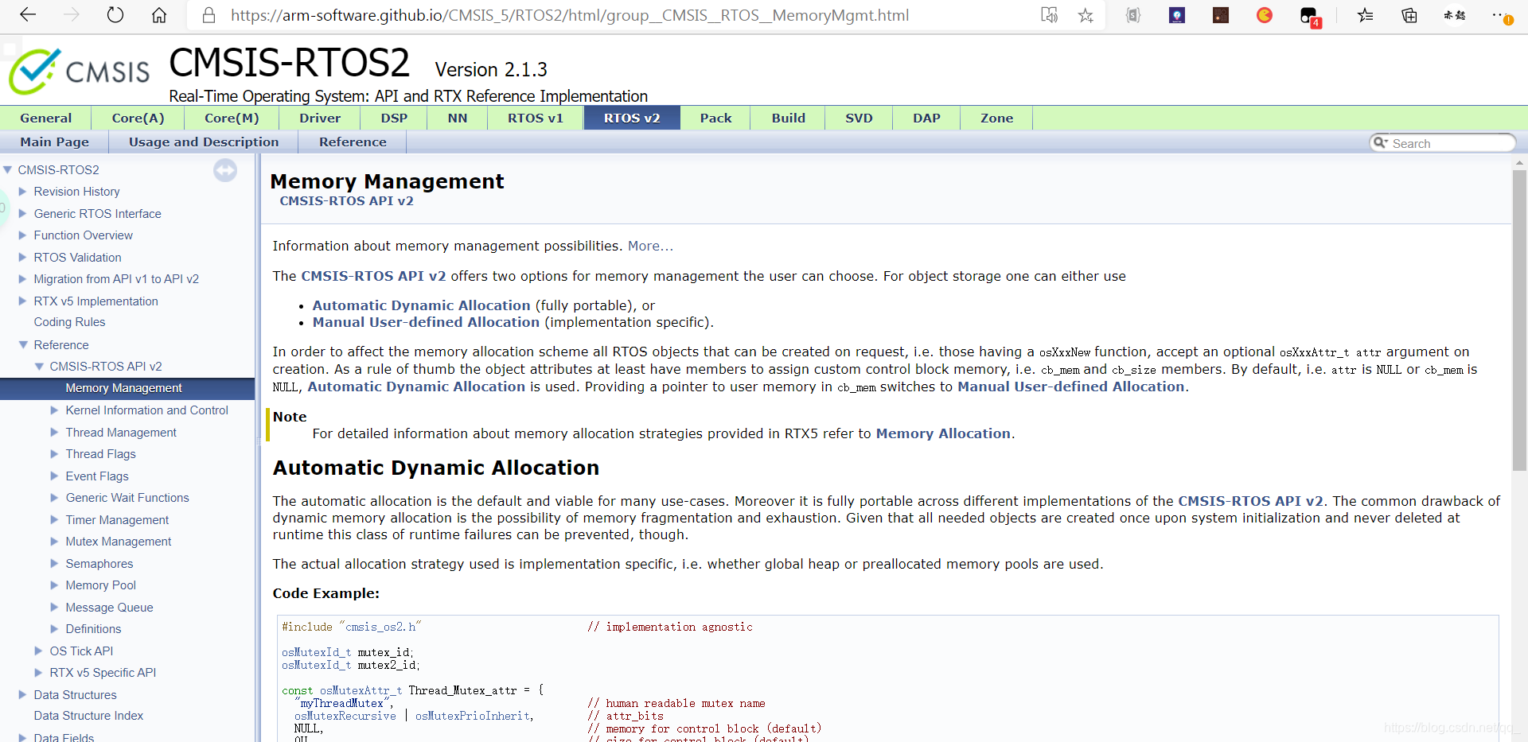Collapse the CMSIS-RTOS2 root tree node
The image size is (1528, 742).
click(x=7, y=169)
